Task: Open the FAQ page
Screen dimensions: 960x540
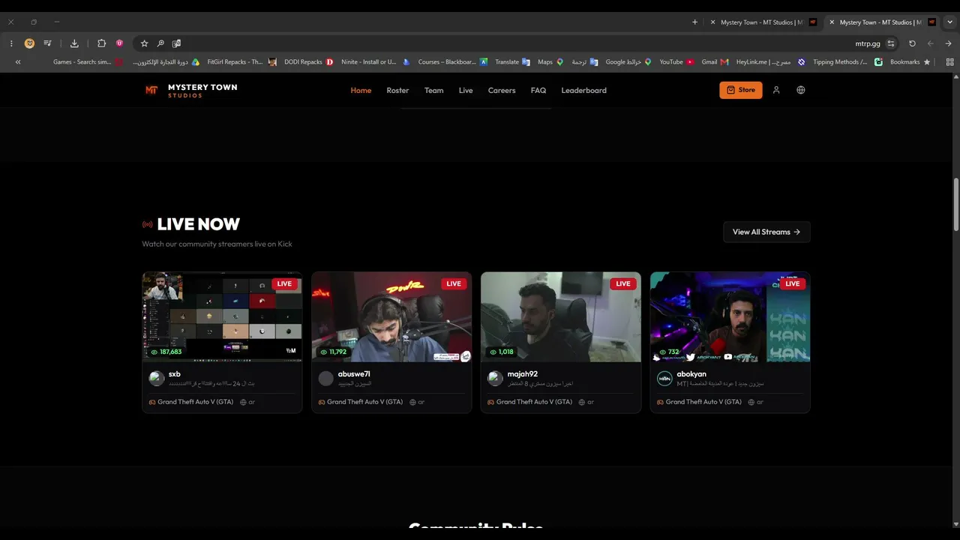Action: pos(538,90)
